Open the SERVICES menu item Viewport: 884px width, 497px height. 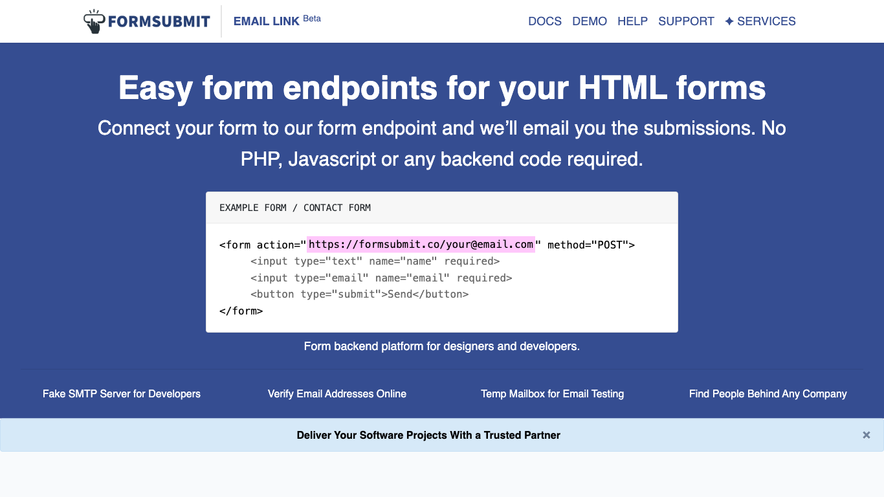(760, 21)
